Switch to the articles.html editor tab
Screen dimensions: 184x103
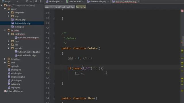click(x=75, y=1)
